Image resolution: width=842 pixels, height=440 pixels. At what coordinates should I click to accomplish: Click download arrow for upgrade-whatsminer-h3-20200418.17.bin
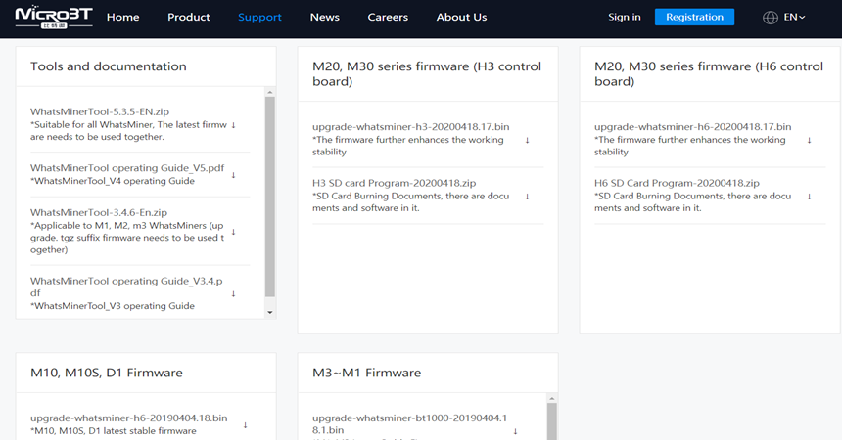coord(527,140)
